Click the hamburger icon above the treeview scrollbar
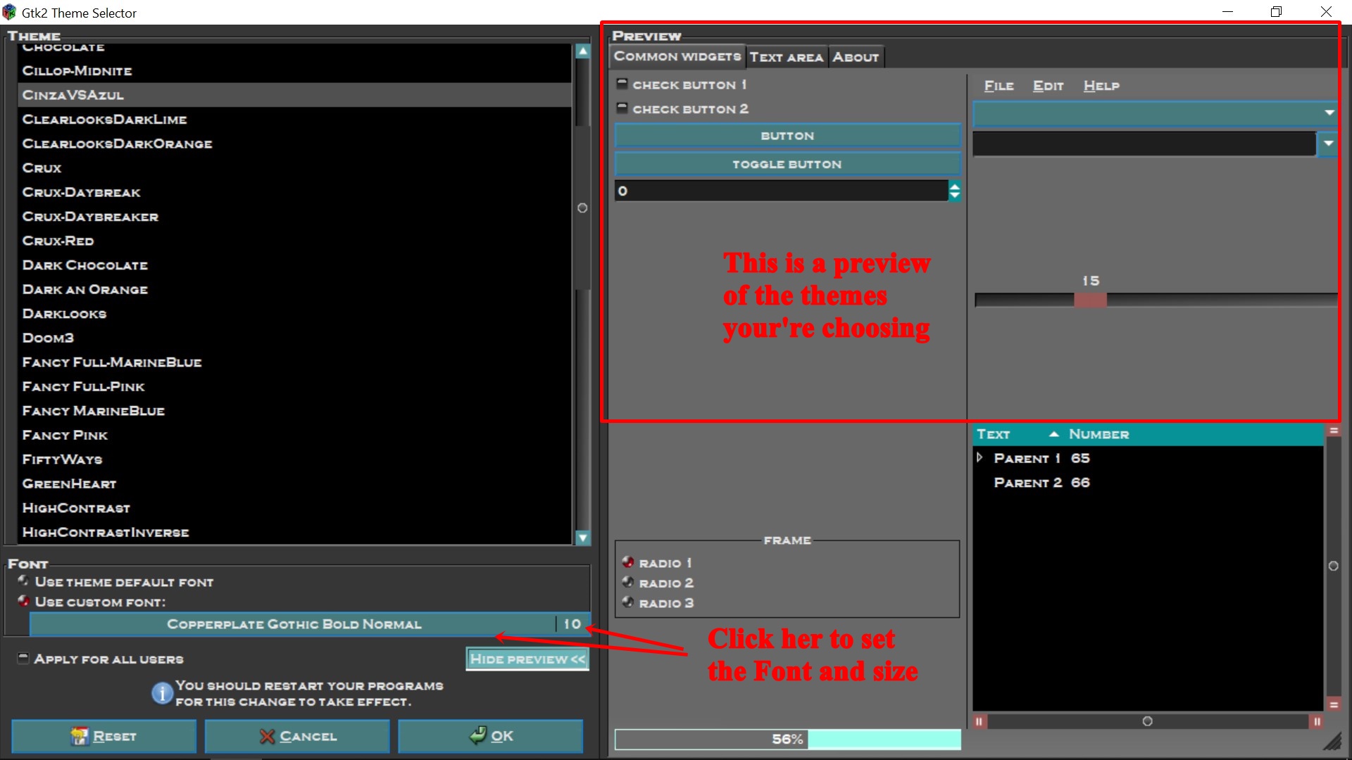 (x=1334, y=430)
